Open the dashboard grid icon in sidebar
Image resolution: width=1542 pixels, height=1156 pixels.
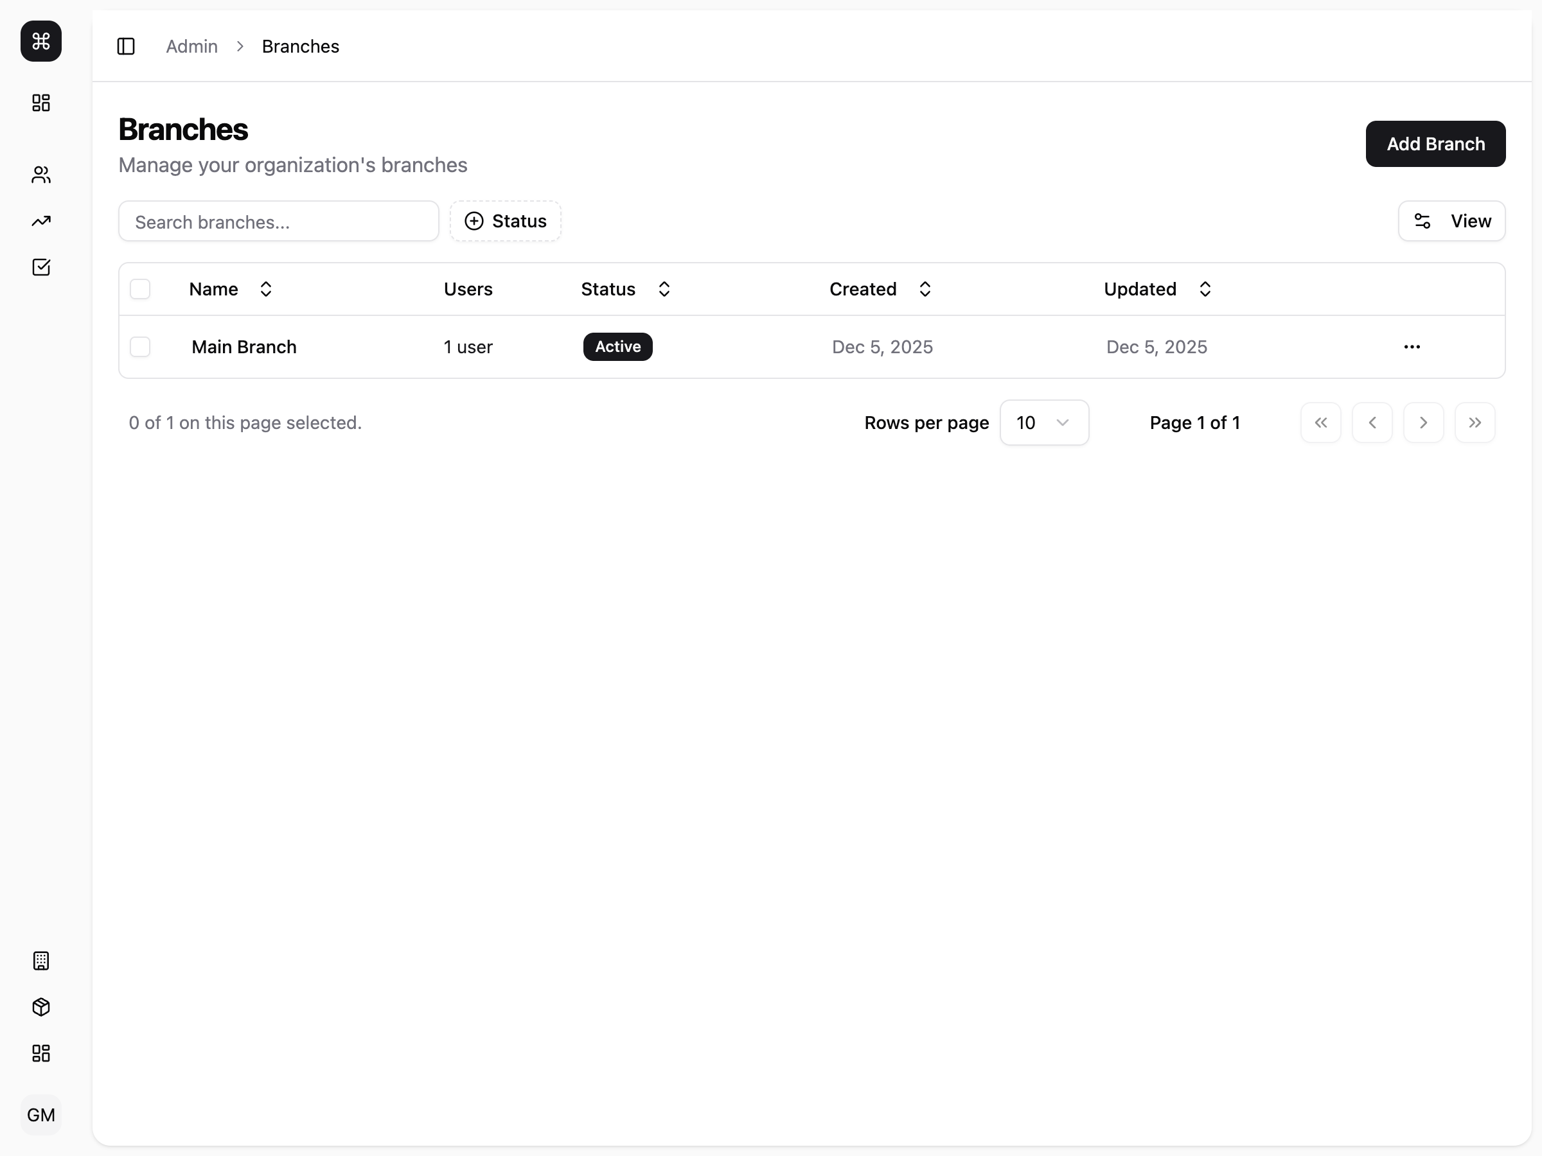[x=40, y=102]
